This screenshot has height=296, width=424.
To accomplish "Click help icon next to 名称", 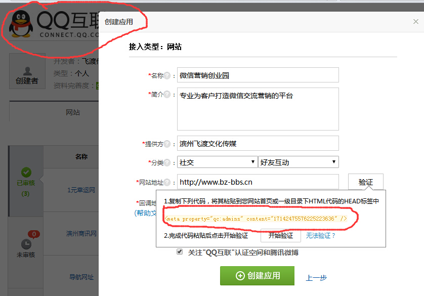I will pyautogui.click(x=167, y=75).
